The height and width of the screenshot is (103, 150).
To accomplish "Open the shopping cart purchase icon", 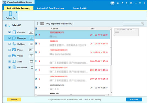I will pyautogui.click(x=113, y=3).
